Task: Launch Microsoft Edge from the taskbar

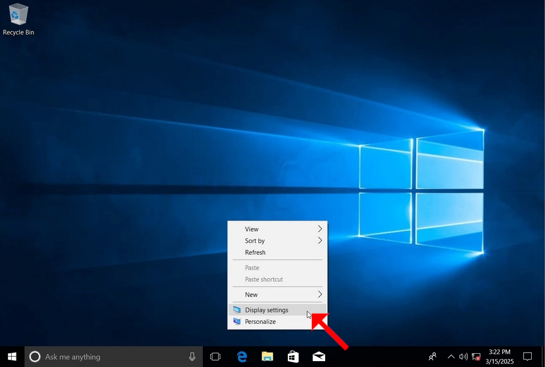Action: point(242,356)
